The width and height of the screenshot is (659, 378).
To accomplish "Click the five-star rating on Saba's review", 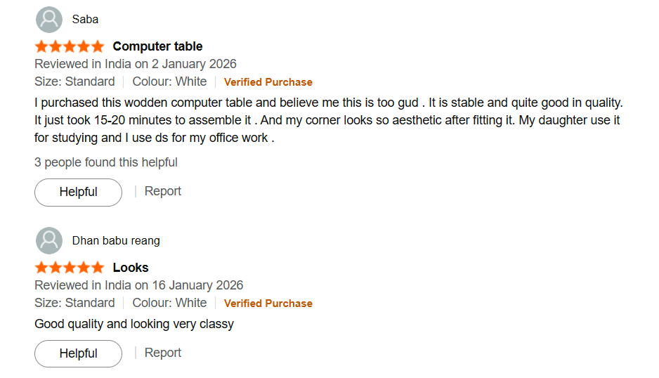I will click(69, 47).
